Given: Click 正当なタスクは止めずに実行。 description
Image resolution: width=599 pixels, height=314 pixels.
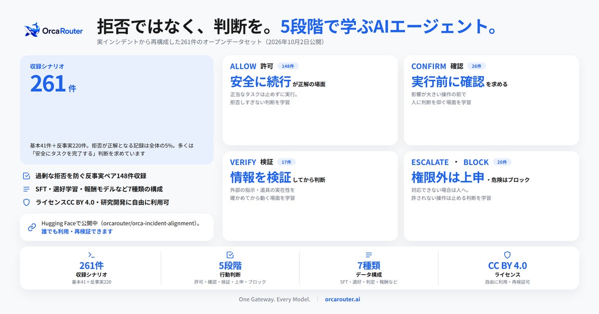Looking at the screenshot, I should pyautogui.click(x=264, y=94).
